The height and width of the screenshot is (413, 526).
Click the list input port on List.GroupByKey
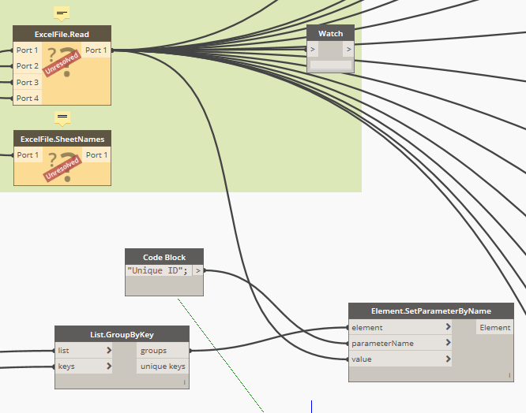coord(84,351)
